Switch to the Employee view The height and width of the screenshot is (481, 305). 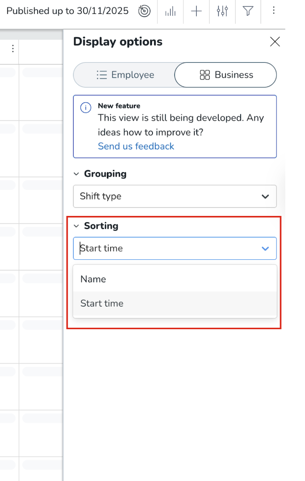(125, 75)
